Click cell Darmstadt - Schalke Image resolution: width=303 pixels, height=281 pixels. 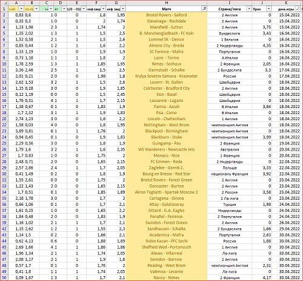[167, 70]
